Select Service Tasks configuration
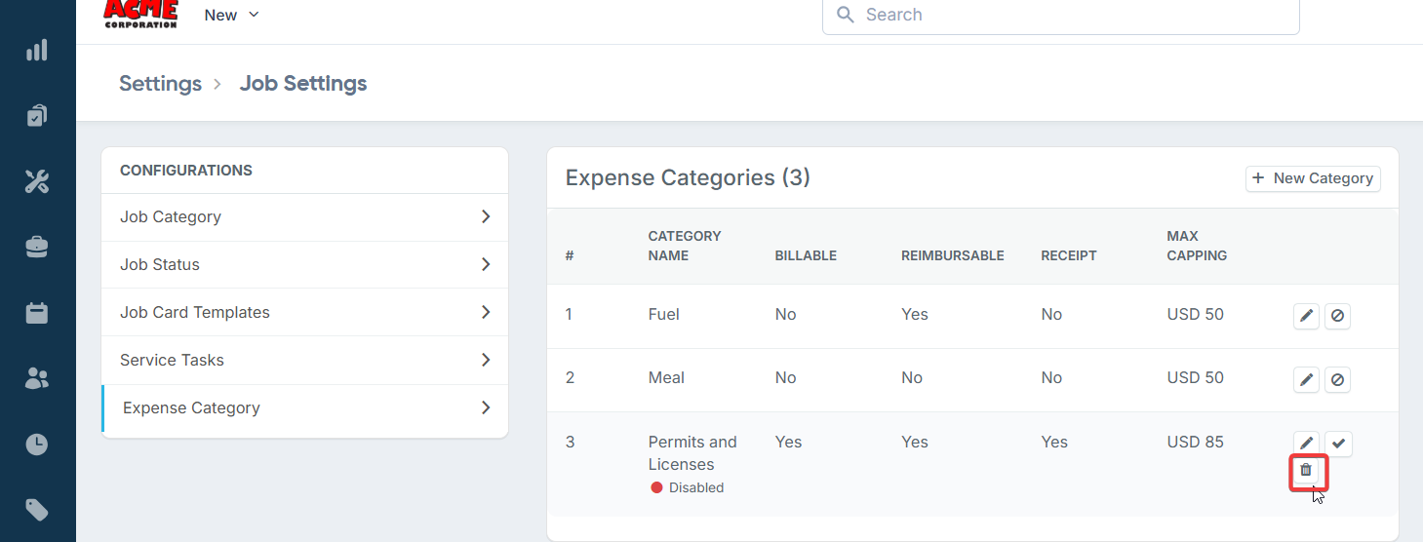This screenshot has height=542, width=1423. (x=304, y=361)
